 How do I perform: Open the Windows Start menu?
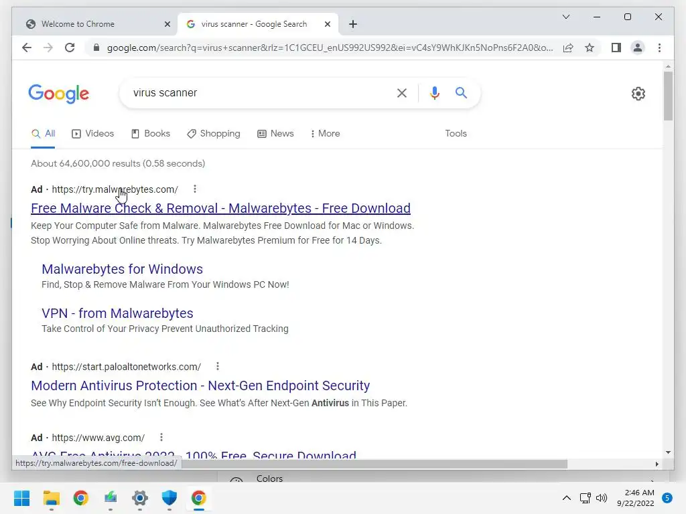21,498
